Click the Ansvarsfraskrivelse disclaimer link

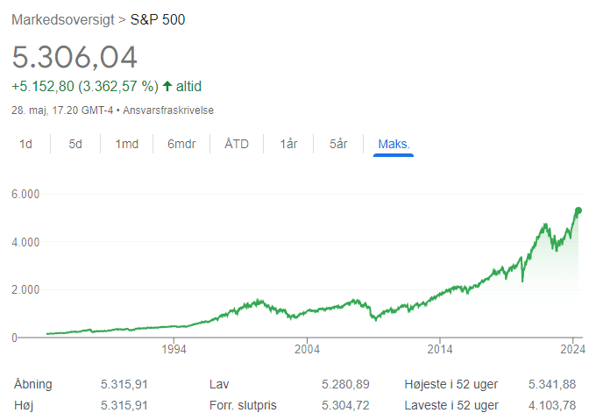point(168,110)
